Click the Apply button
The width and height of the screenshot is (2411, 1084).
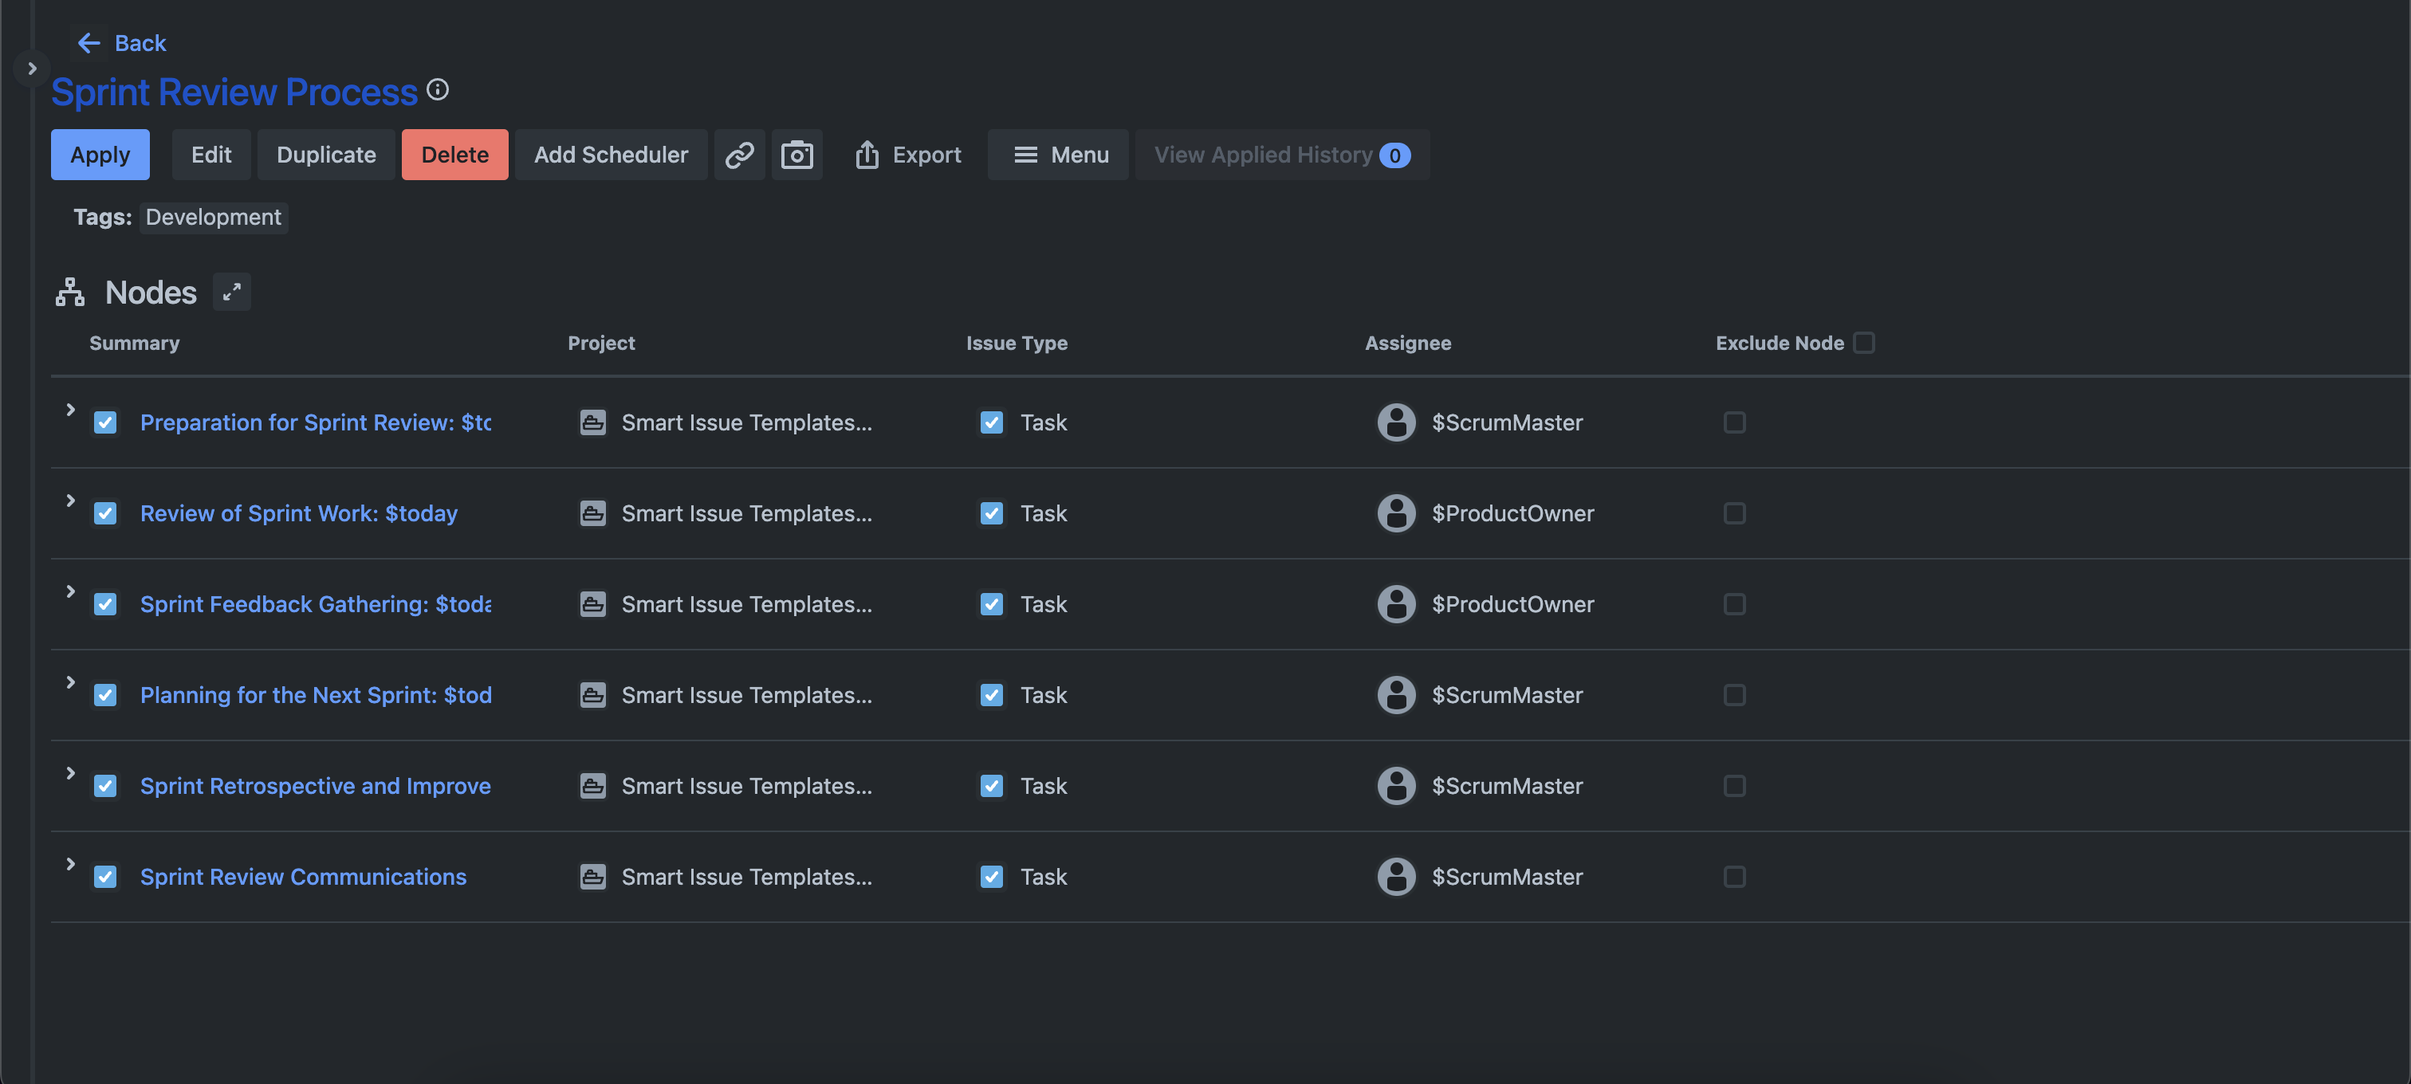pyautogui.click(x=99, y=155)
